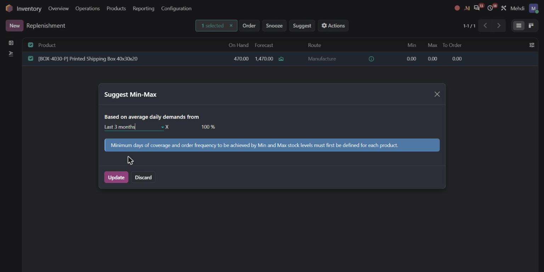Open the Reporting menu
The width and height of the screenshot is (544, 272).
(x=143, y=8)
